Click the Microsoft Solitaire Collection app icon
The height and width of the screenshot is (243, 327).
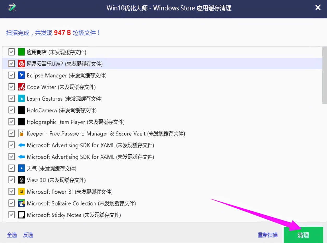[x=21, y=203]
